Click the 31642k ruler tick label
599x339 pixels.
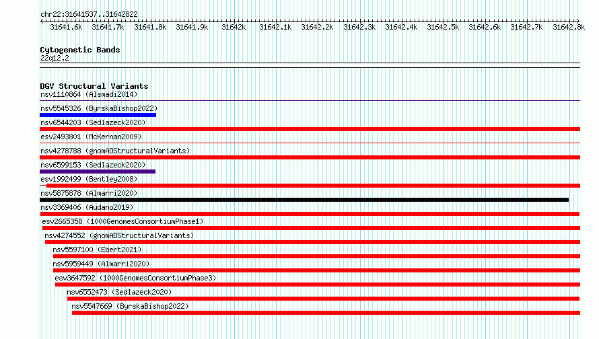[234, 27]
